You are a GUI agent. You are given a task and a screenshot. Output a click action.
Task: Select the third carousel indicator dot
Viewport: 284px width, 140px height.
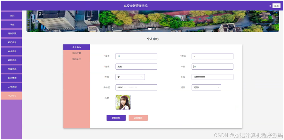157,29
